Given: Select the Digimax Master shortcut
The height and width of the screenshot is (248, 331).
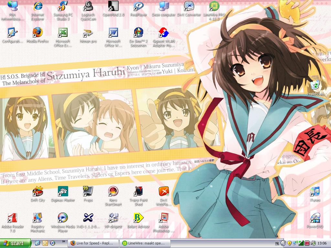Looking at the screenshot, I should click(x=63, y=194).
